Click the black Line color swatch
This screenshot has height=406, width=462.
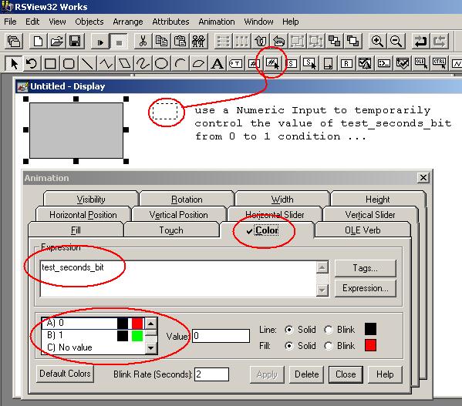click(x=370, y=329)
